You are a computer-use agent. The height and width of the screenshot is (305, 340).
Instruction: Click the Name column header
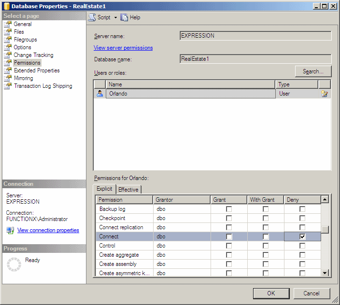point(190,84)
